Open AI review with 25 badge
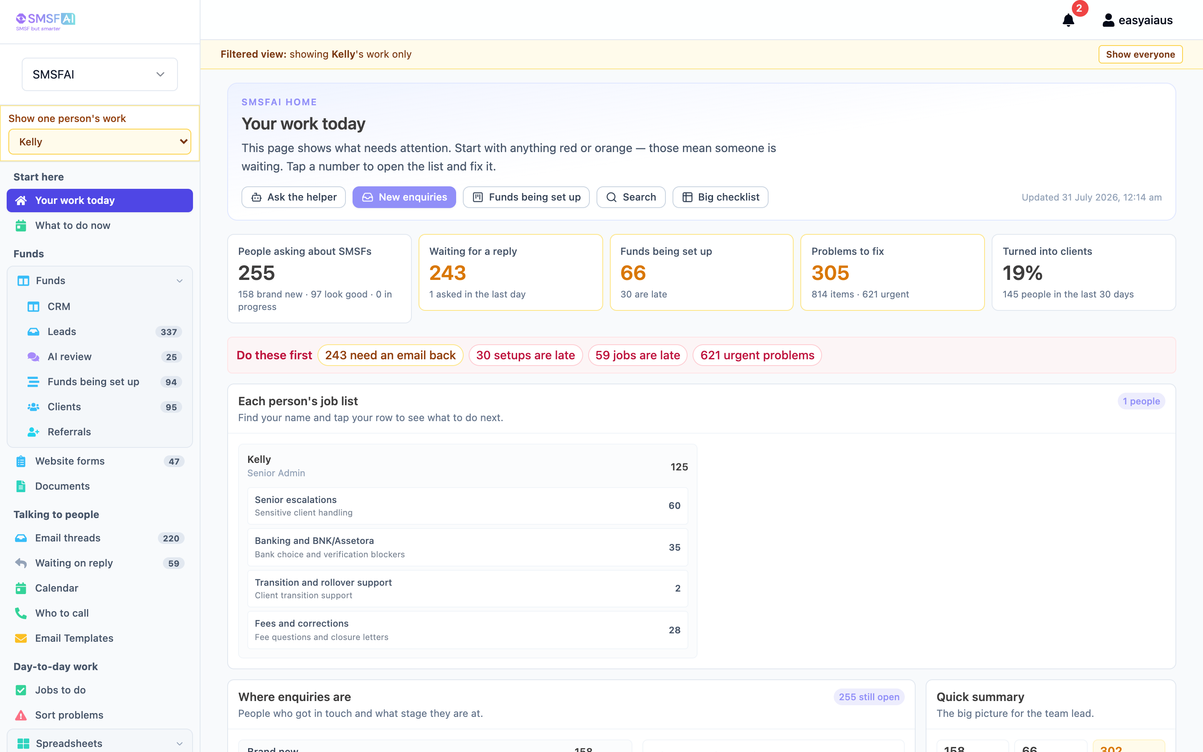This screenshot has width=1203, height=752. point(105,357)
